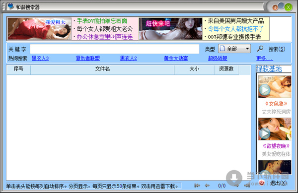The height and width of the screenshot is (193, 298).
Task: Sort by the 资源数 column header
Action: tap(226, 69)
